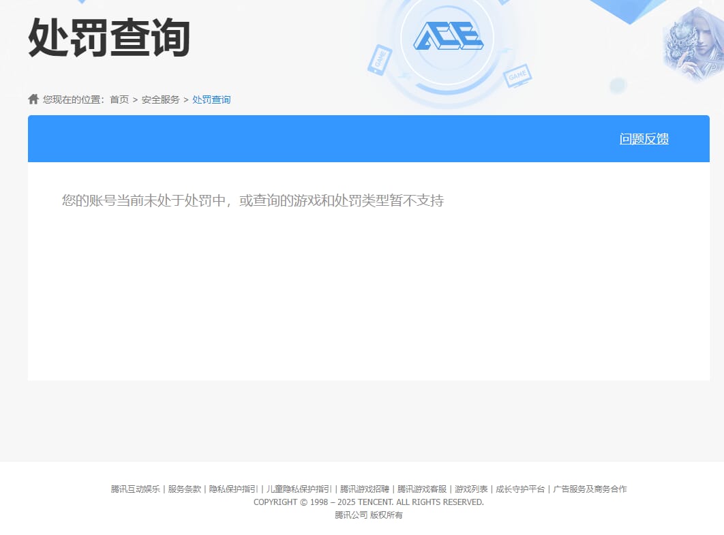
Task: Open the 问题反馈 link in the blue bar
Action: pos(644,139)
